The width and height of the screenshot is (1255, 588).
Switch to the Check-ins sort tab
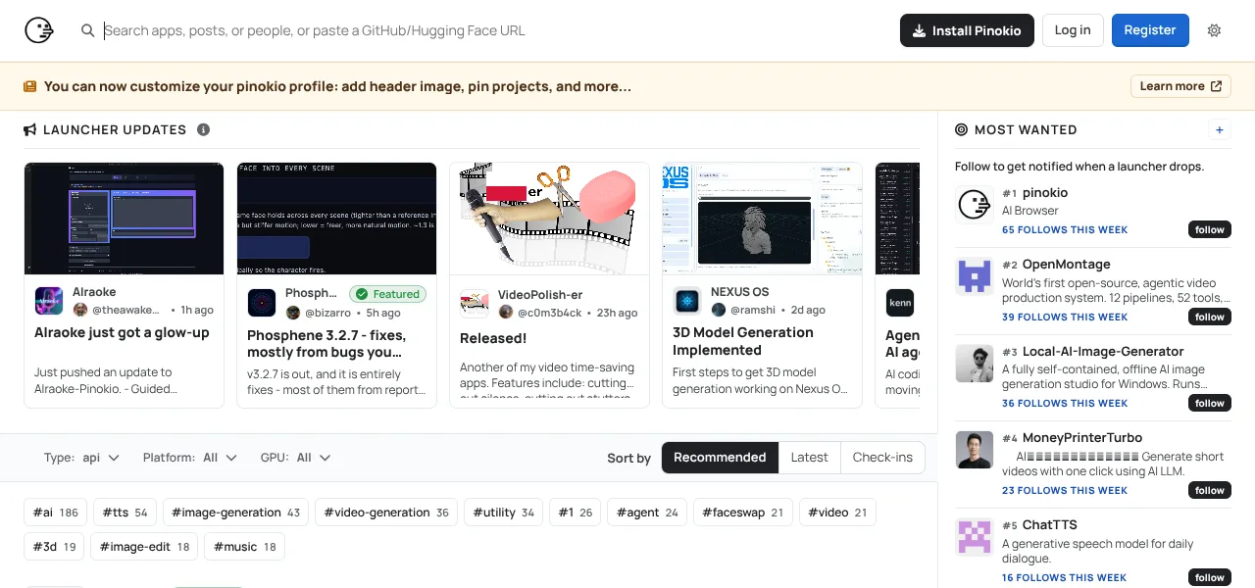pos(882,458)
